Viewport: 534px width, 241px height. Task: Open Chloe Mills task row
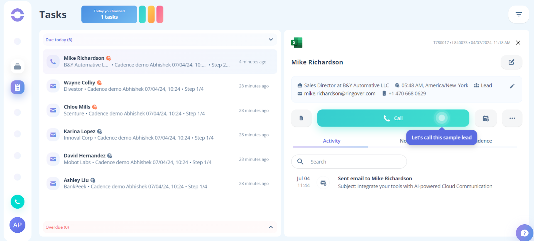(x=160, y=110)
